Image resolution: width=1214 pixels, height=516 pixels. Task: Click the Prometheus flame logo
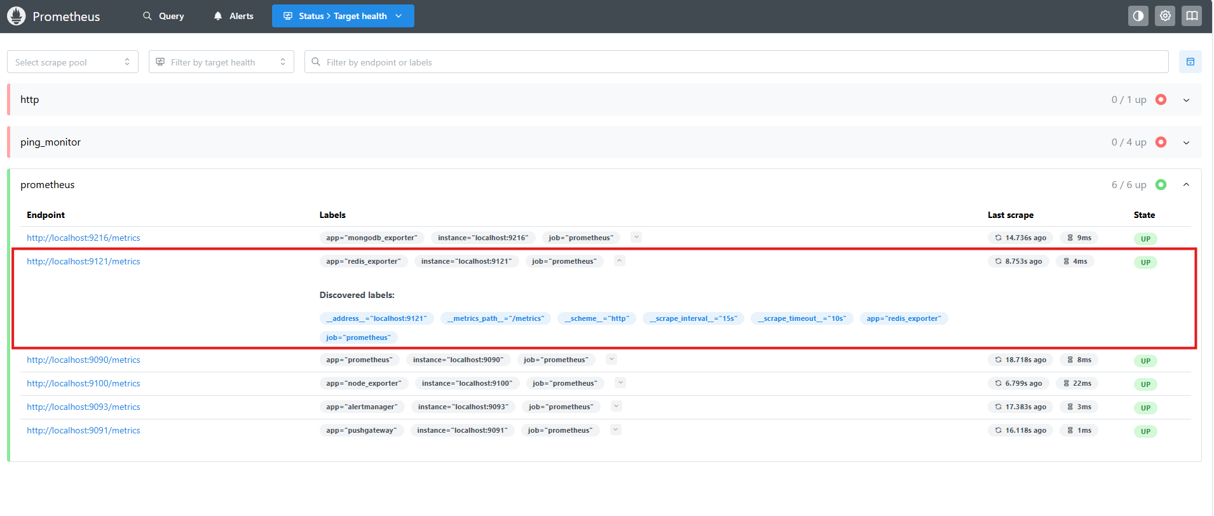(x=17, y=16)
